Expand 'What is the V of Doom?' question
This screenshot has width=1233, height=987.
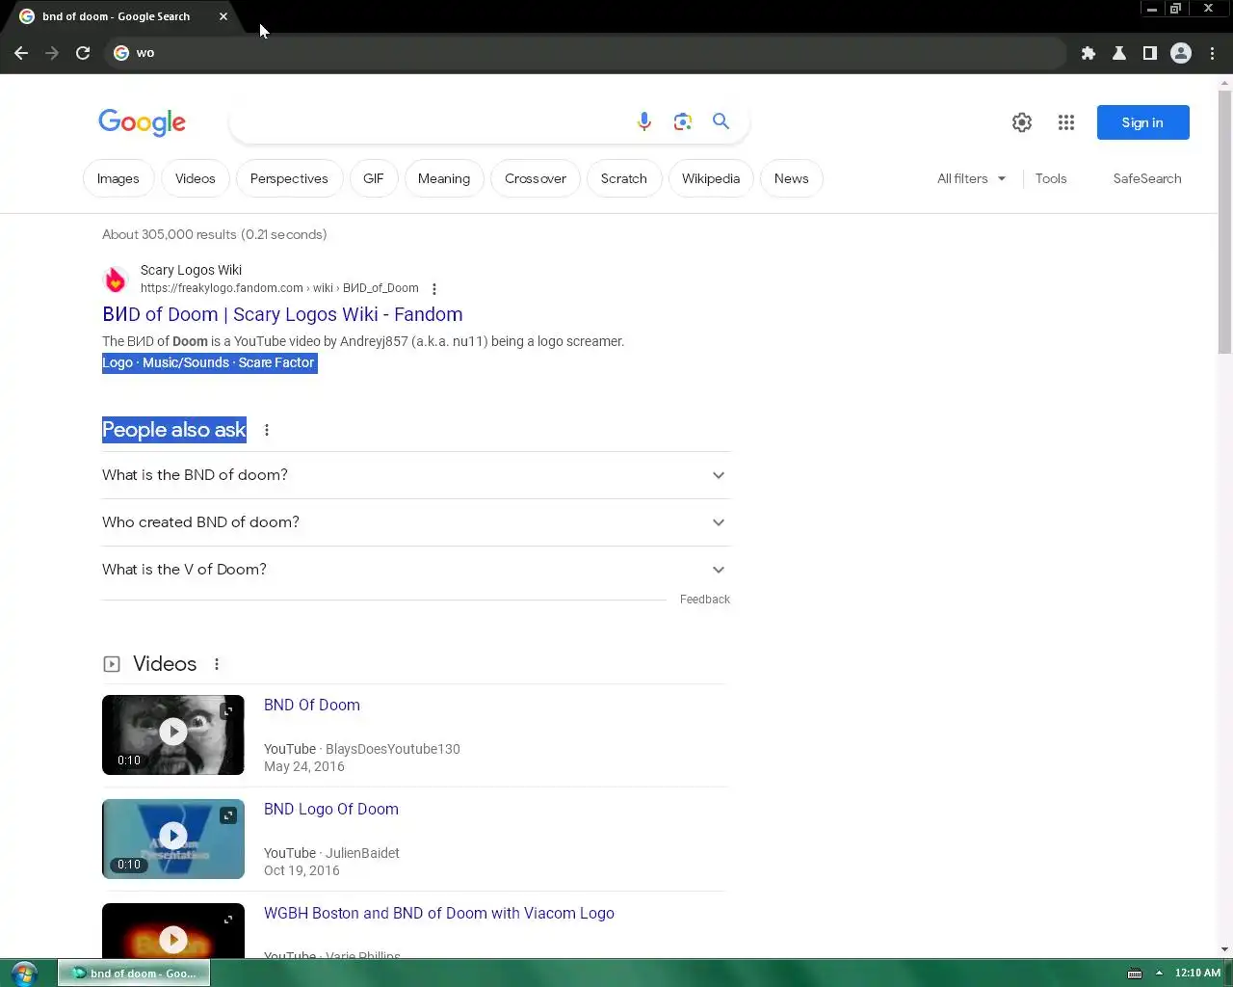pos(416,570)
